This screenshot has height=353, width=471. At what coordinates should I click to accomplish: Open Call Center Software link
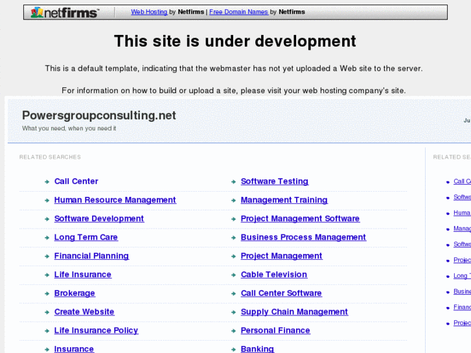[281, 293]
